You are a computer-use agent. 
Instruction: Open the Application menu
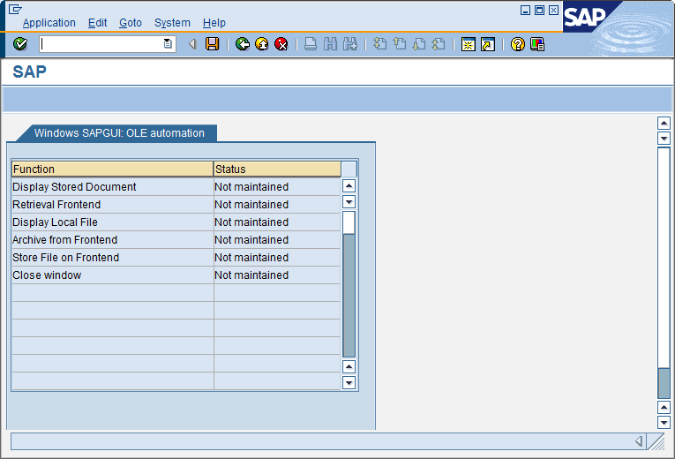(49, 23)
